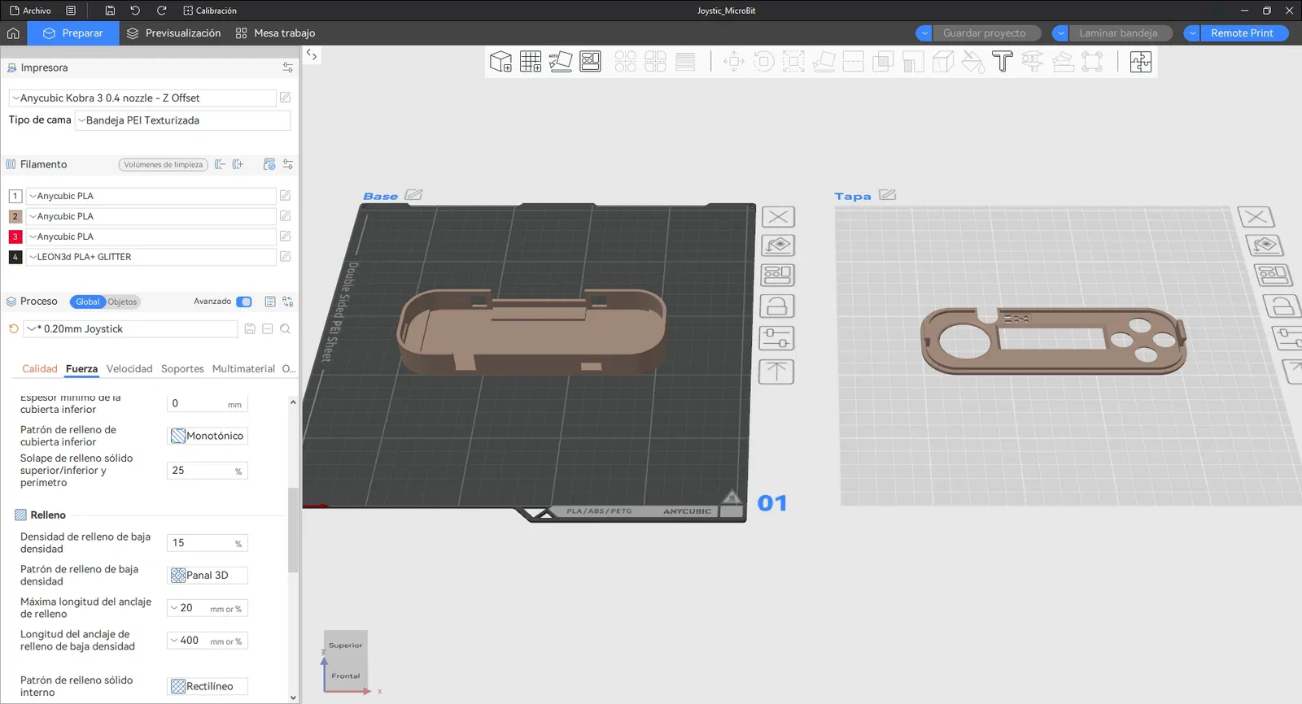This screenshot has width=1302, height=704.
Task: Open LEON3d PLA+ GLITTER filament dropdown
Action: pyautogui.click(x=151, y=257)
